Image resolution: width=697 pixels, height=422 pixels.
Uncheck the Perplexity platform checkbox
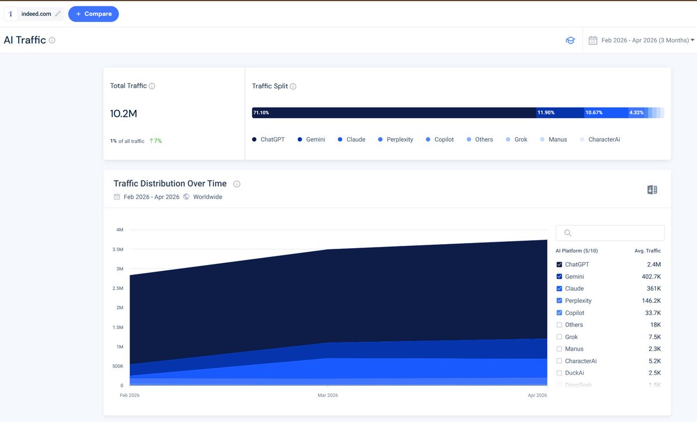point(559,301)
